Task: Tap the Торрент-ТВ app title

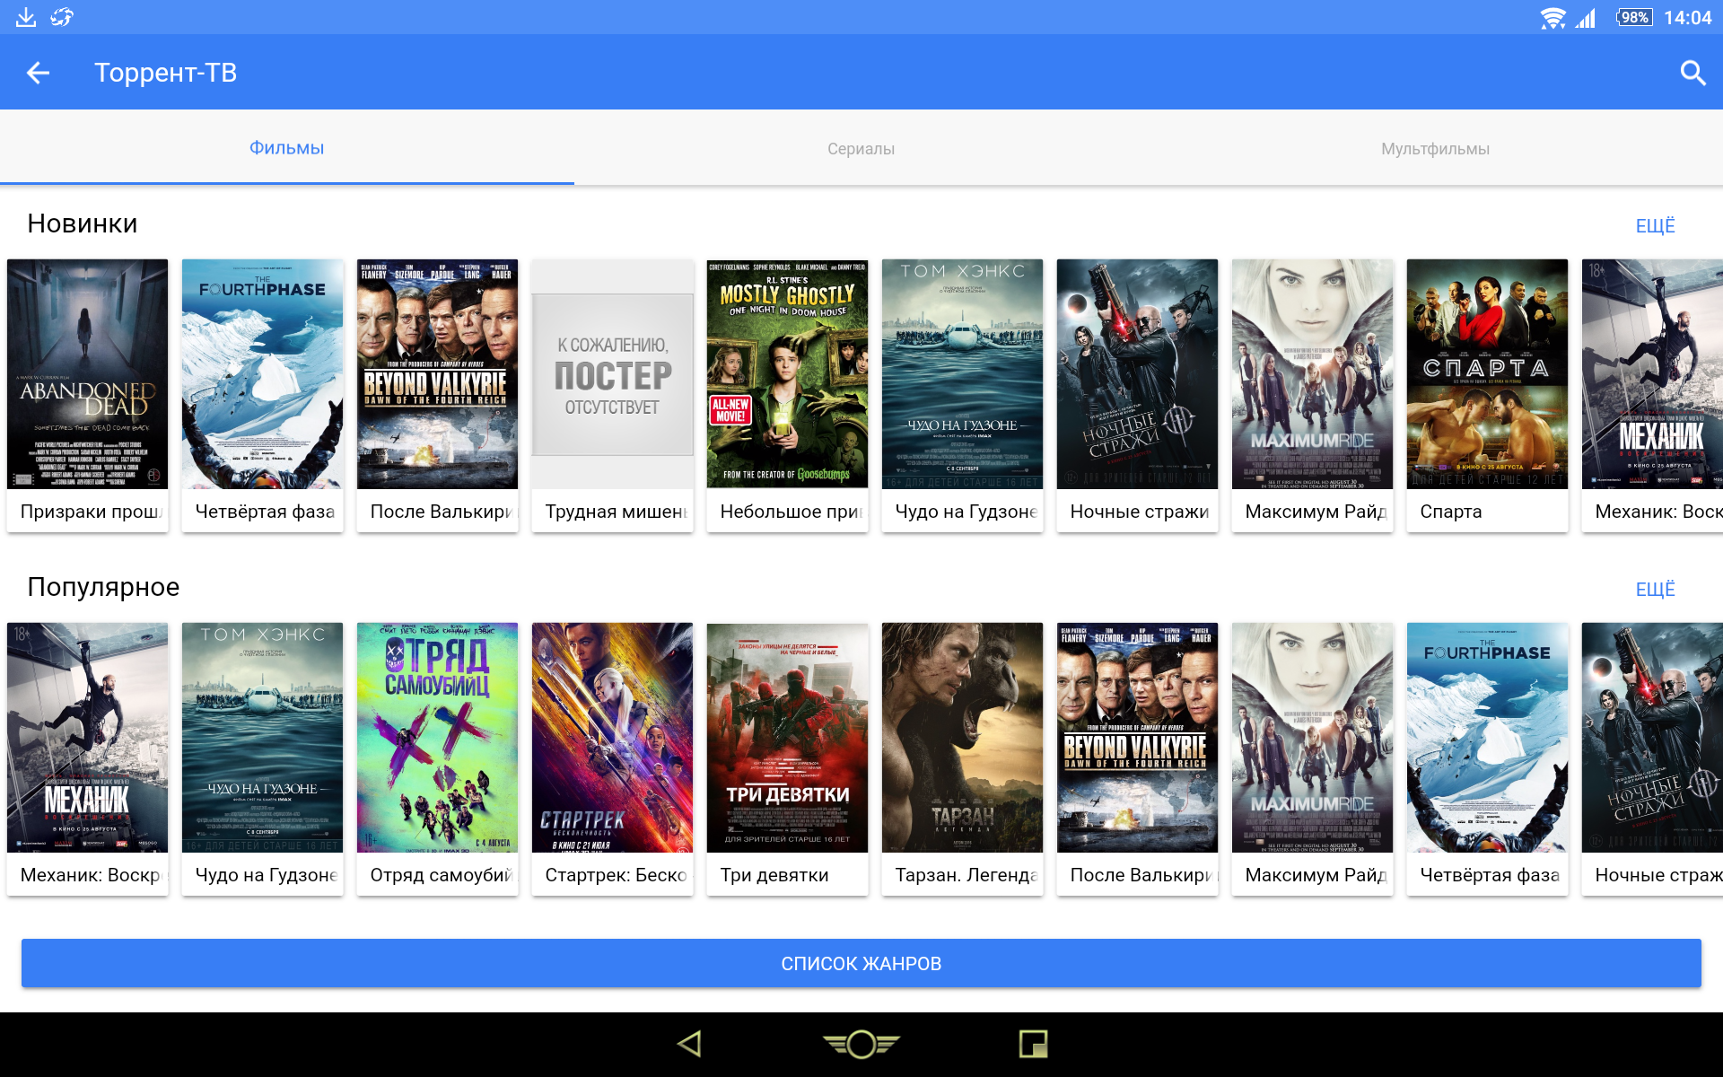Action: 166,73
